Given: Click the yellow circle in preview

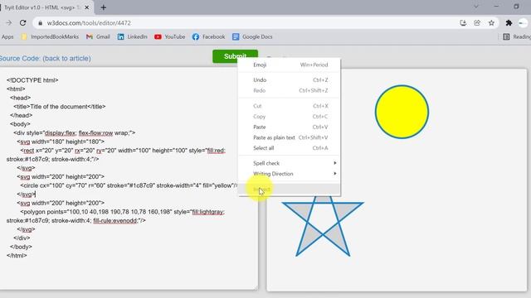Looking at the screenshot, I should 402,112.
